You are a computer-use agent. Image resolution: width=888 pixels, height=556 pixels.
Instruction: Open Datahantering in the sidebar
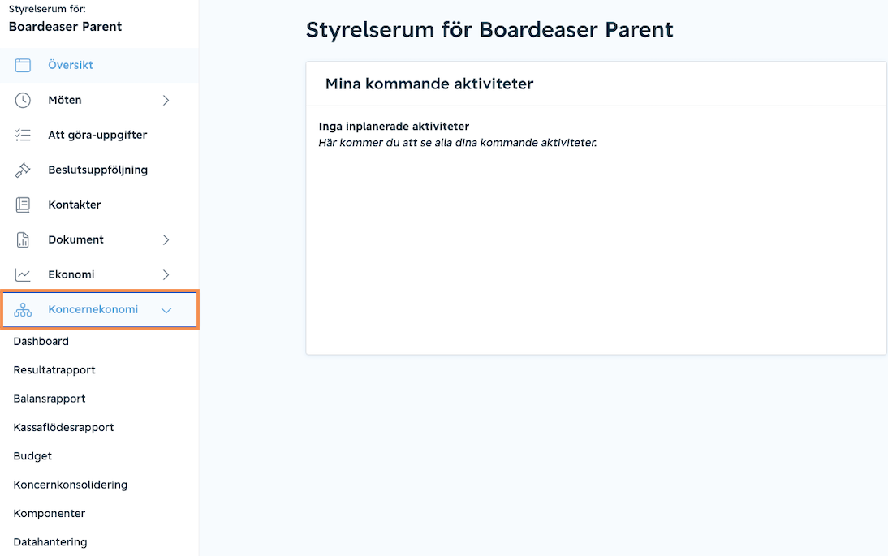pos(50,542)
